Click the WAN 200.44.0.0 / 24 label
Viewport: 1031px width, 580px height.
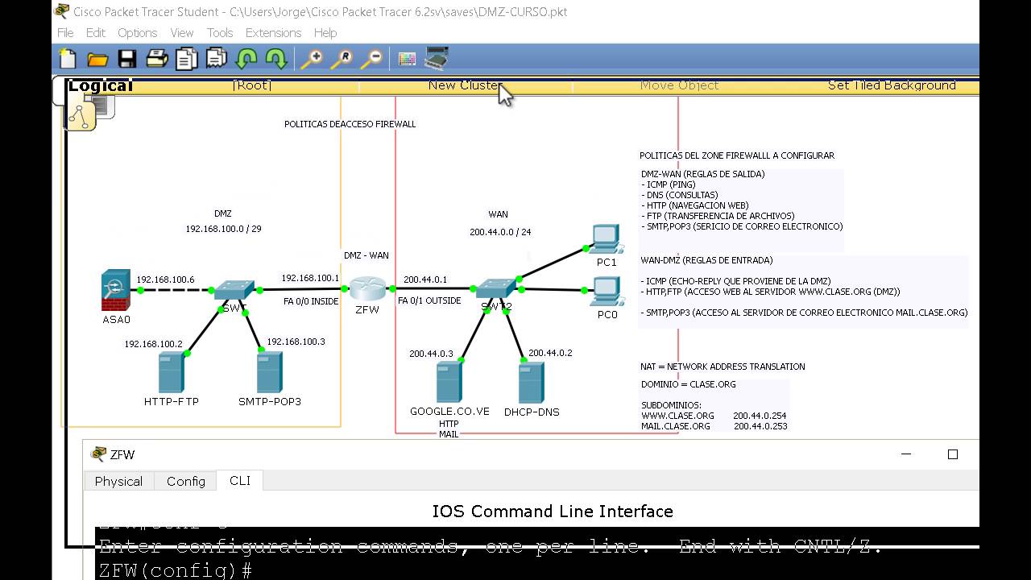click(499, 223)
